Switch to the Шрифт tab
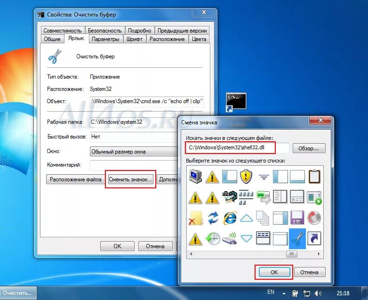The image size is (368, 300). point(135,39)
